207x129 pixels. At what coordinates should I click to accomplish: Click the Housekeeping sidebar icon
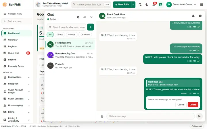5,105
